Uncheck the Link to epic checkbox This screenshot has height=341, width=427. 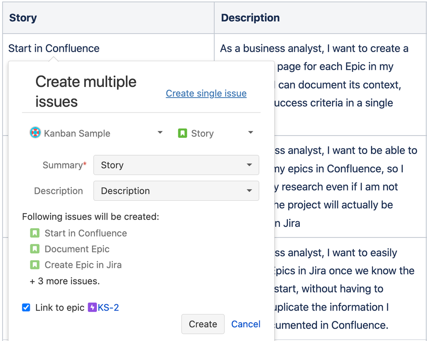point(26,308)
